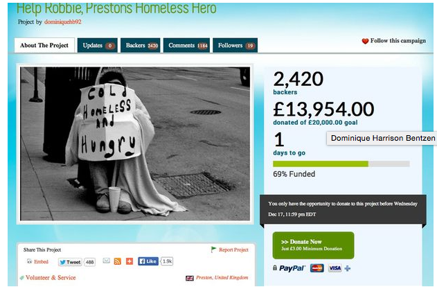View the Followers tab
This screenshot has width=437, height=287.
point(235,45)
